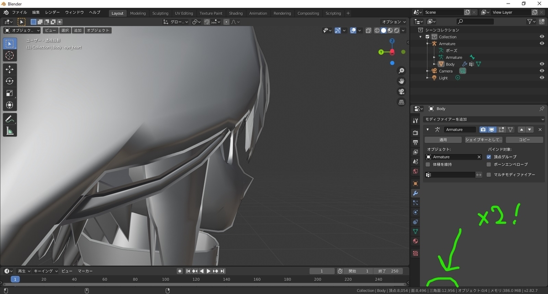The height and width of the screenshot is (294, 548).
Task: Activate the 3D Cursor tool
Action: pyautogui.click(x=10, y=56)
